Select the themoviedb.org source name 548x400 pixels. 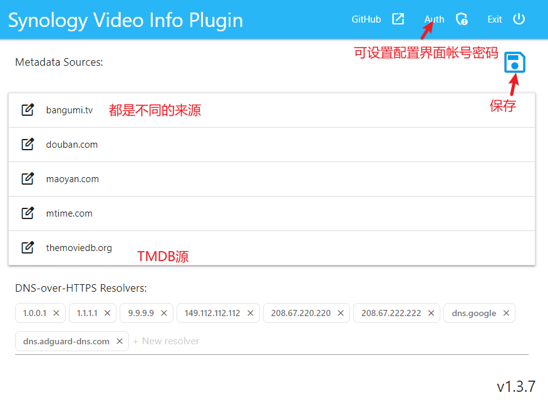[79, 248]
